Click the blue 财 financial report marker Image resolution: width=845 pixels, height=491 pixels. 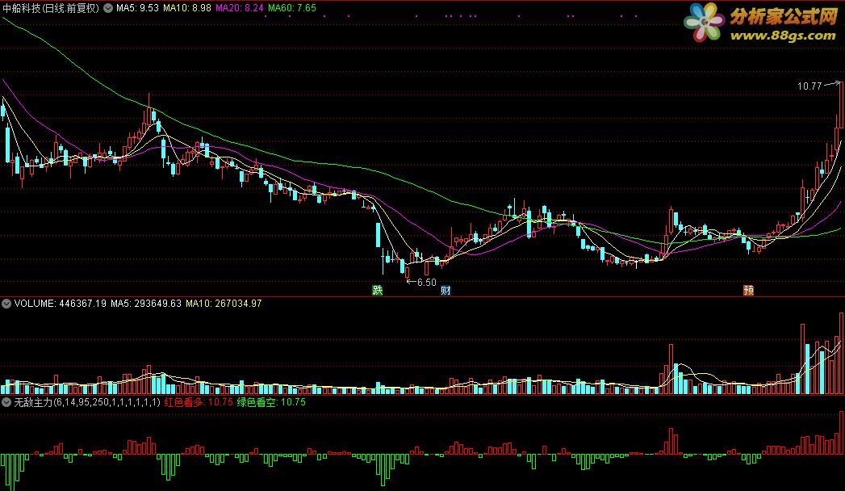click(446, 291)
